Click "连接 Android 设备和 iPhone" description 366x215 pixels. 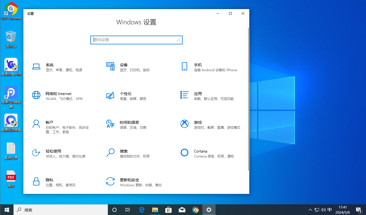coord(216,70)
